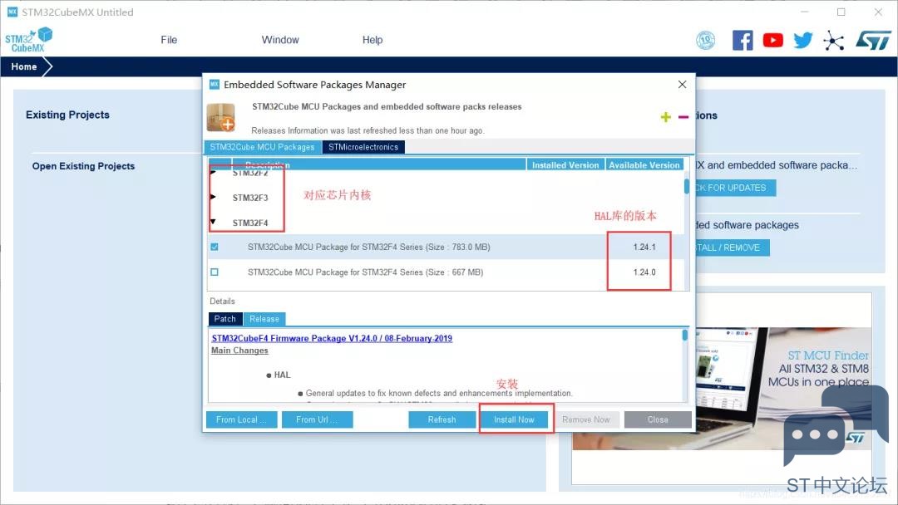Viewport: 898px width, 505px height.
Task: Click the ST MCU Finder banner image
Action: pos(722,389)
